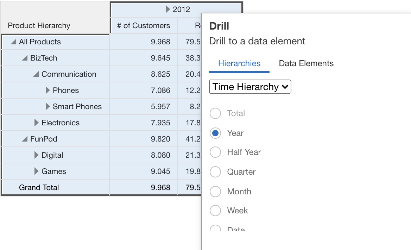Expand the Electronics category
Viewport: 411px width, 250px height.
(37, 123)
